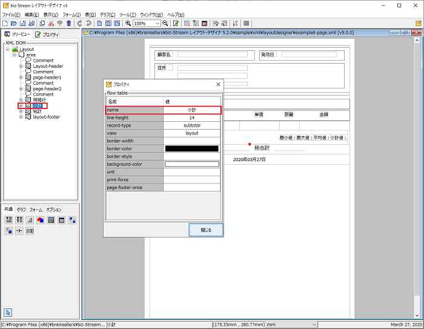
Task: Click the white background-color swatch
Action: pyautogui.click(x=192, y=164)
